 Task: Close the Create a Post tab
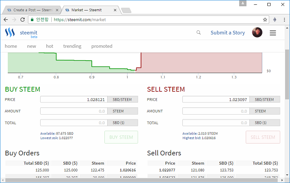tap(57, 10)
